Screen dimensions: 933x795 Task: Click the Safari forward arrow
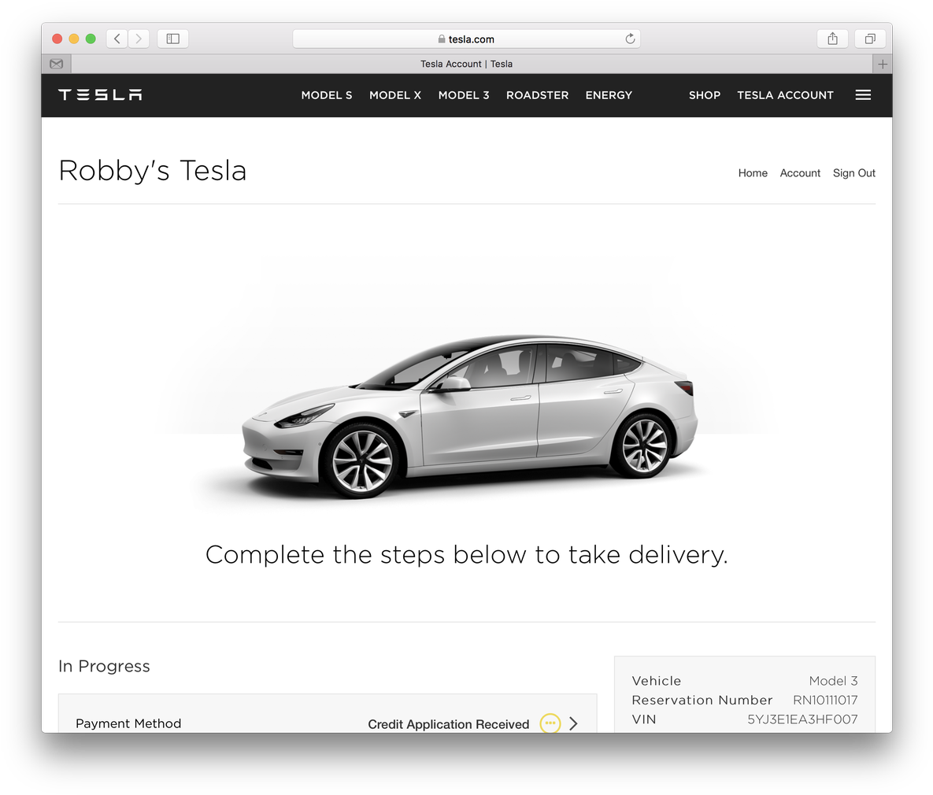[139, 39]
